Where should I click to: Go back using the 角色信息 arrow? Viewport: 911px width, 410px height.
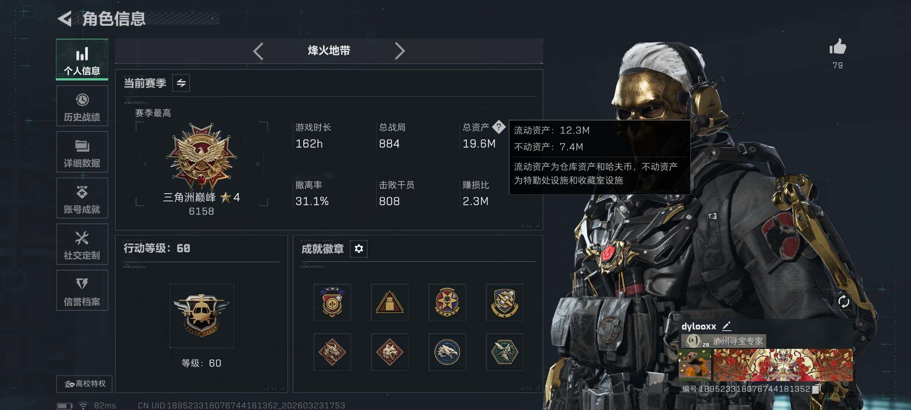pos(65,19)
